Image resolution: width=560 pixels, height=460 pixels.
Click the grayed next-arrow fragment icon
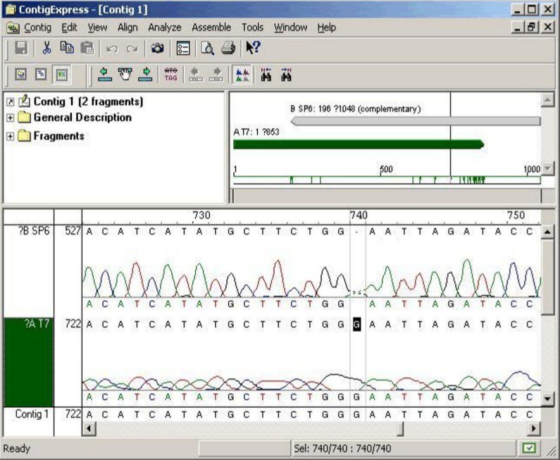pos(216,75)
